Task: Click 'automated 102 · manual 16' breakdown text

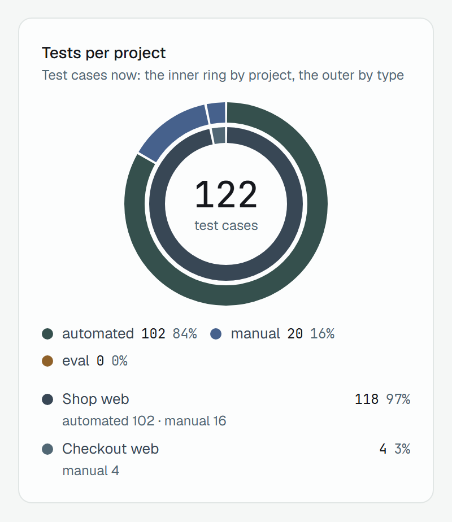Action: pos(144,421)
